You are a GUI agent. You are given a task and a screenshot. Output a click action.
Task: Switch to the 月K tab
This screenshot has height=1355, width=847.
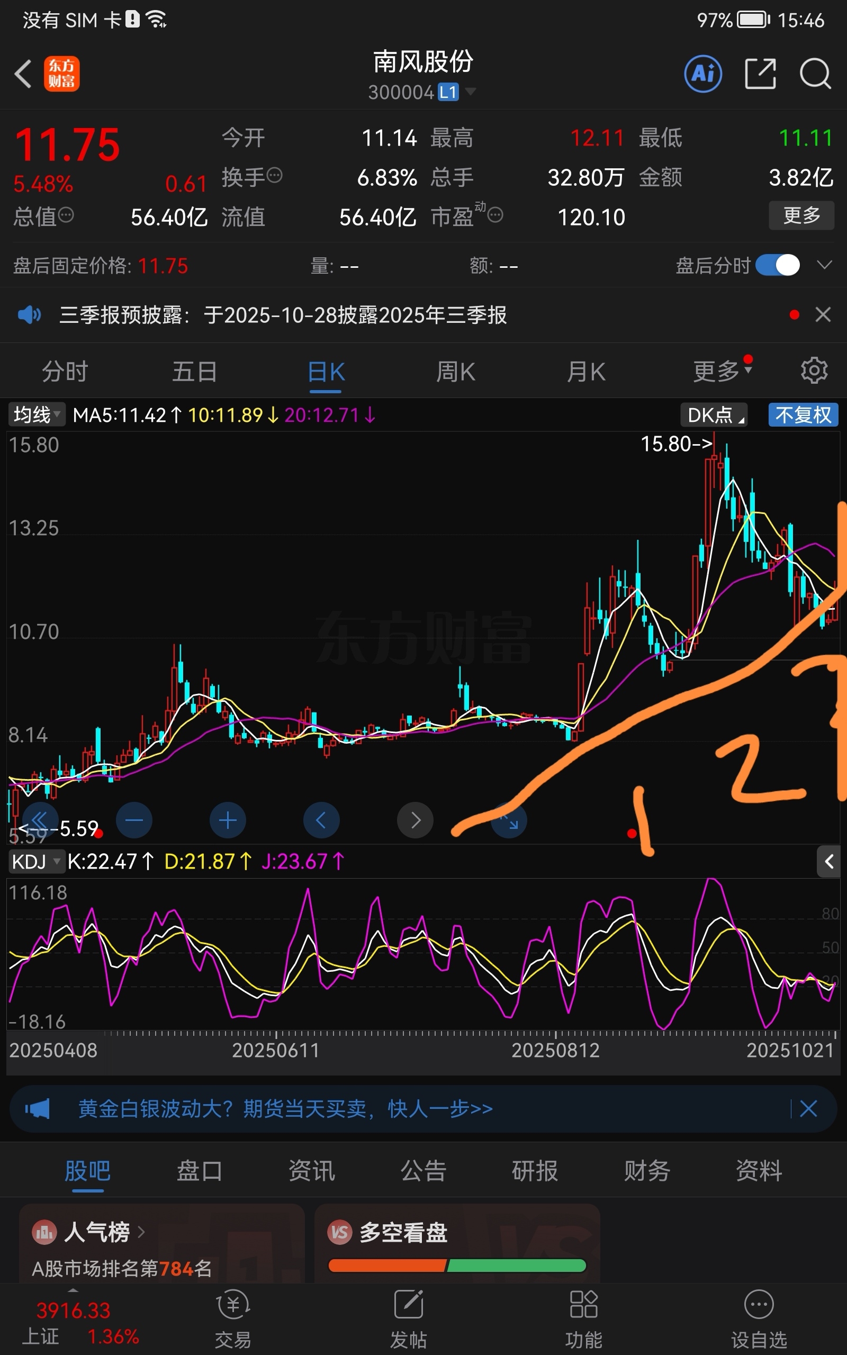[587, 372]
